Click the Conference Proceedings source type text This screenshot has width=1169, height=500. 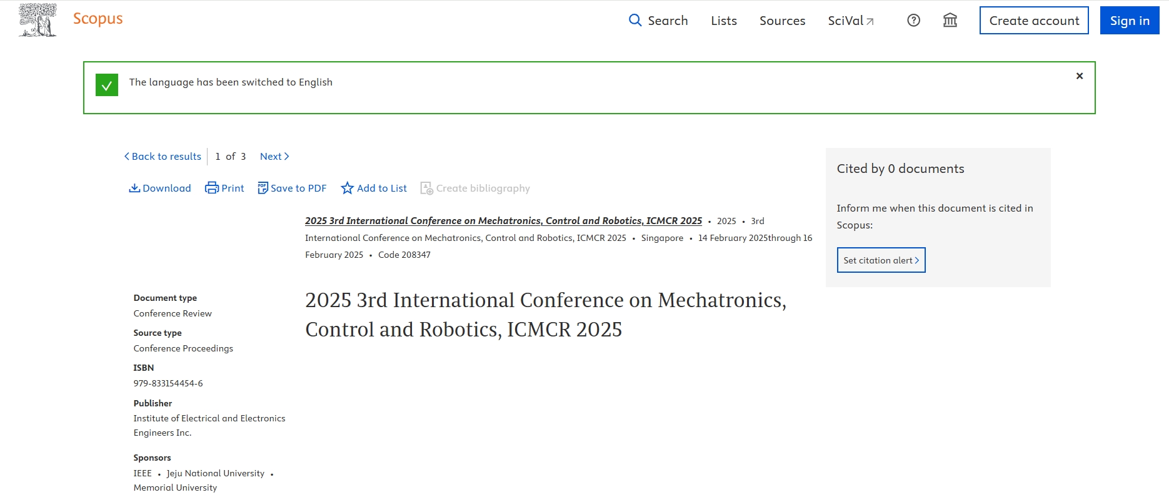click(x=183, y=348)
